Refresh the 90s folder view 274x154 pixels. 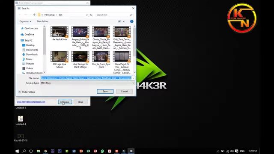click(91, 15)
